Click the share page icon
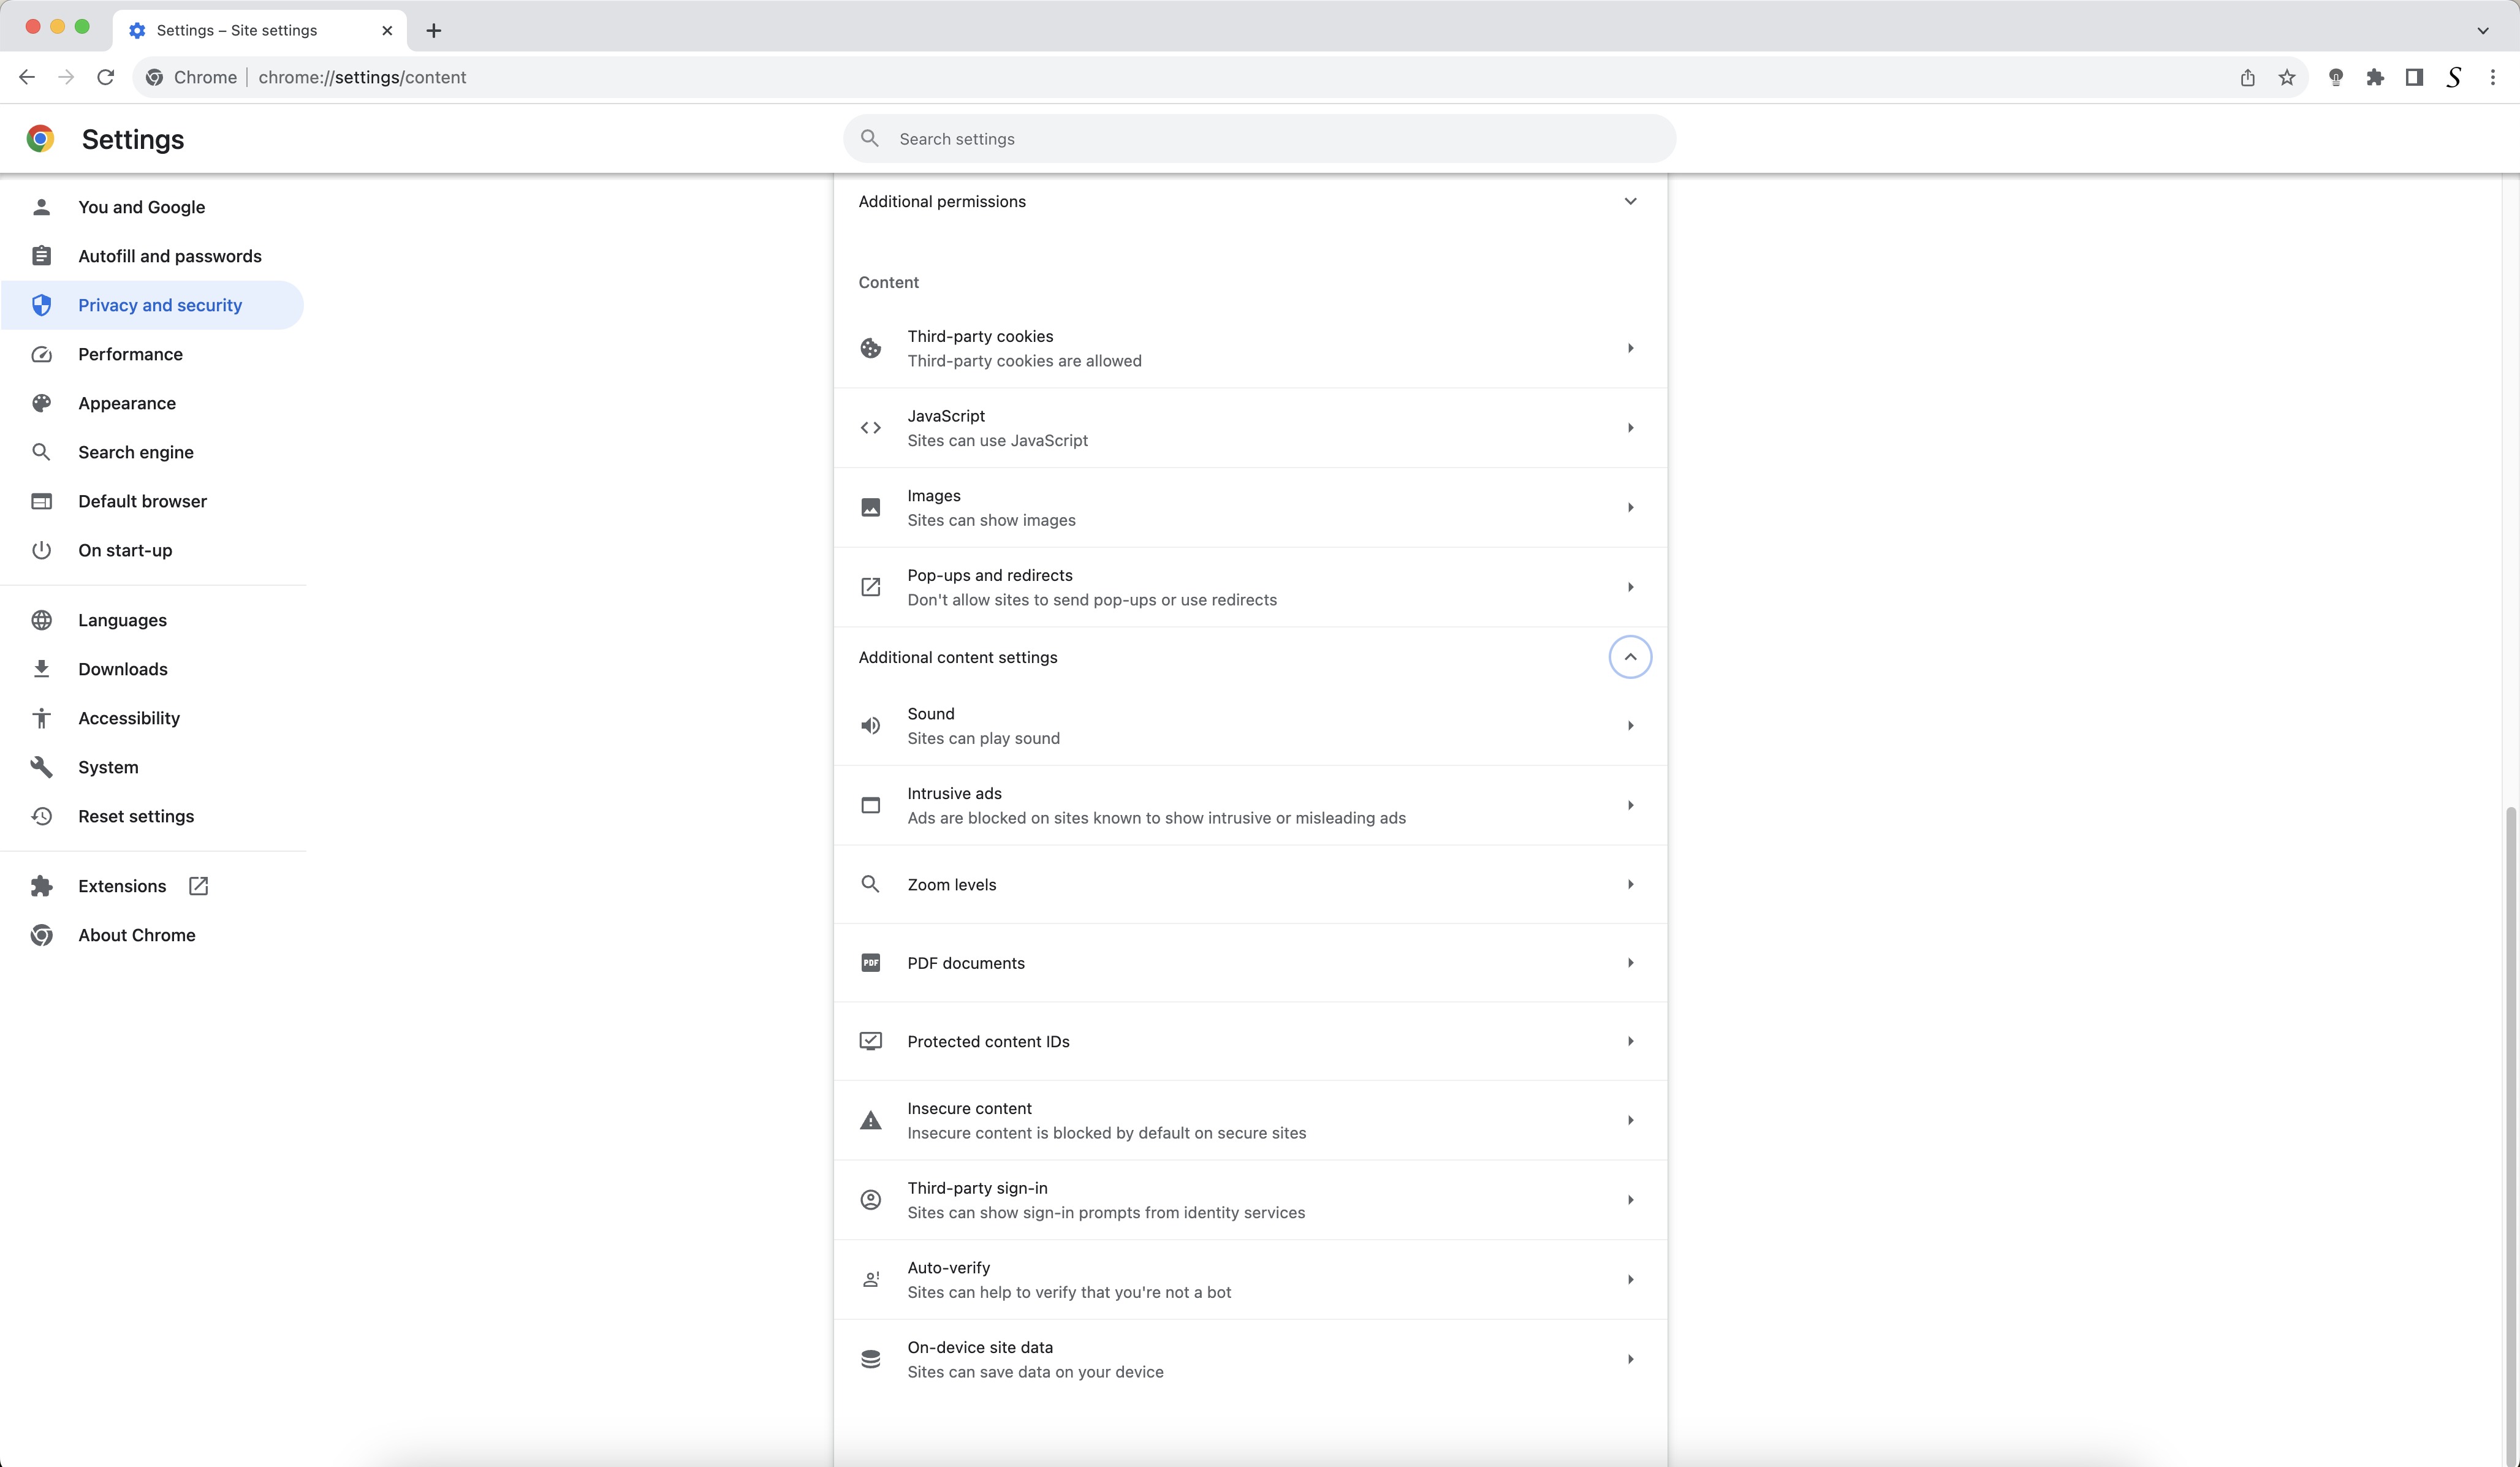The width and height of the screenshot is (2520, 1467). tap(2247, 78)
